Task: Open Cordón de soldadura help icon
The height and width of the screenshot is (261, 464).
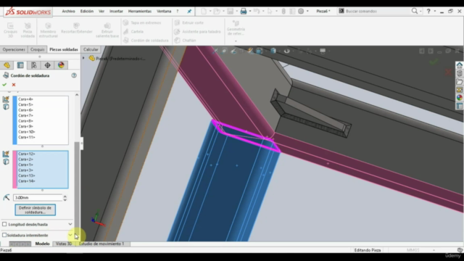Action: coord(74,75)
